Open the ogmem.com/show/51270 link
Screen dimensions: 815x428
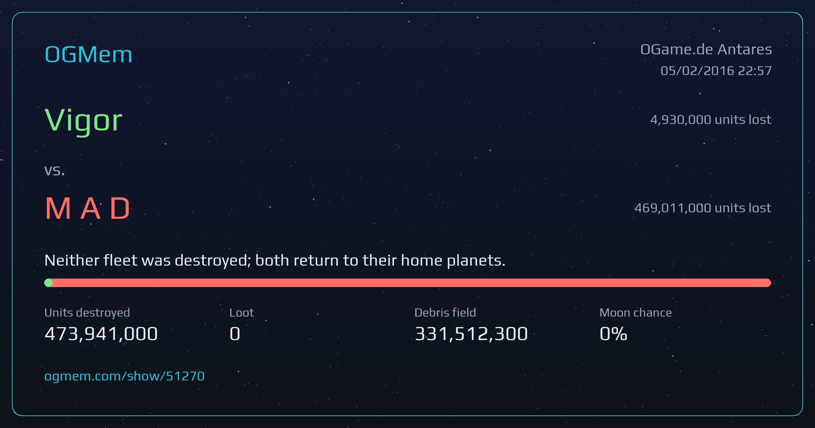124,376
